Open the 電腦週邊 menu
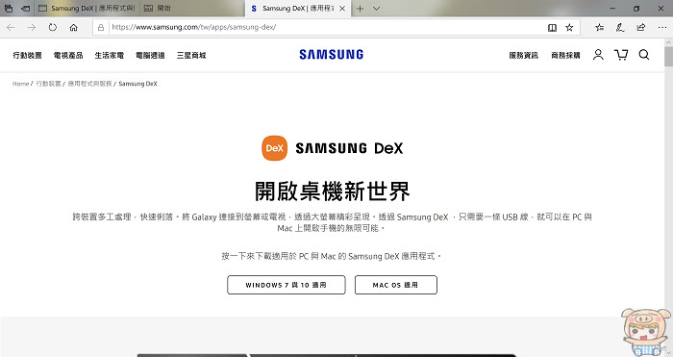673x357 pixels. [x=150, y=56]
